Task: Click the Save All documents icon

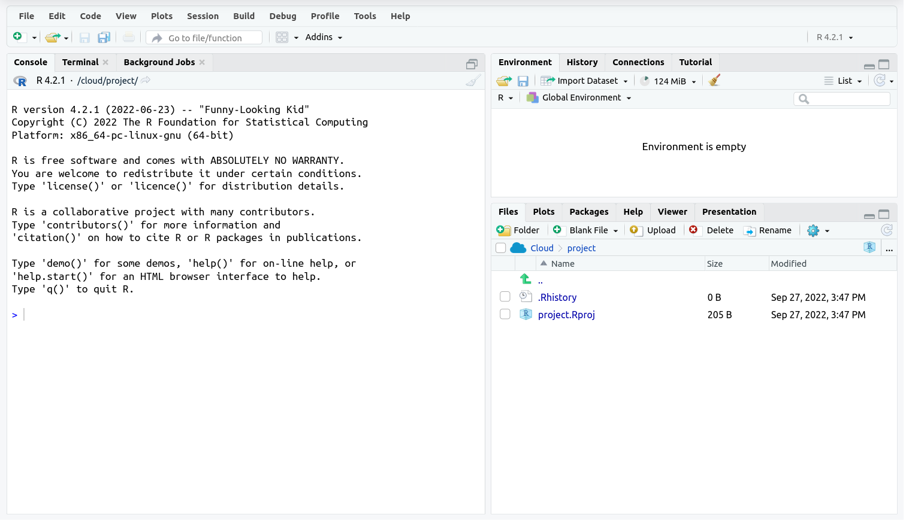Action: click(104, 38)
